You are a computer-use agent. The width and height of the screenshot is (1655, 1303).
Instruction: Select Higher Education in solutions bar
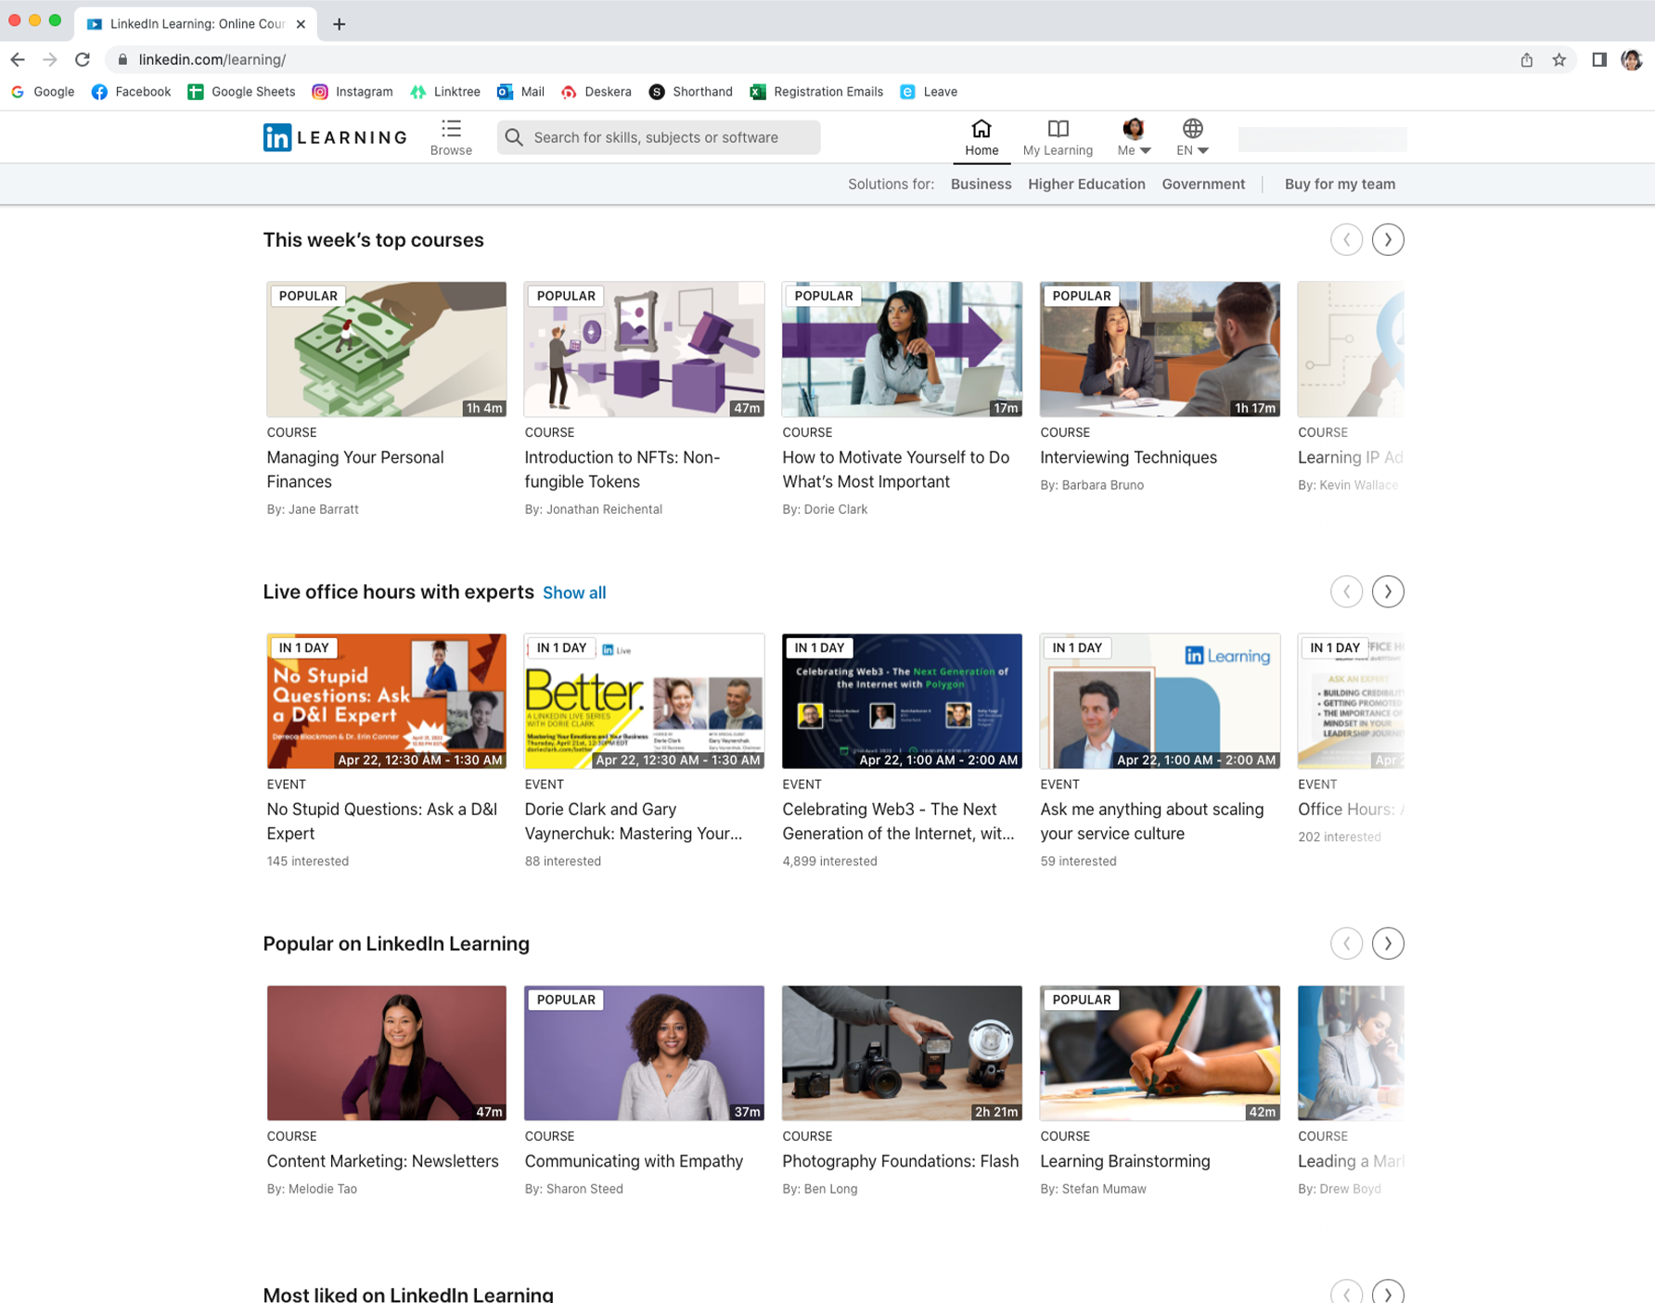click(1085, 185)
